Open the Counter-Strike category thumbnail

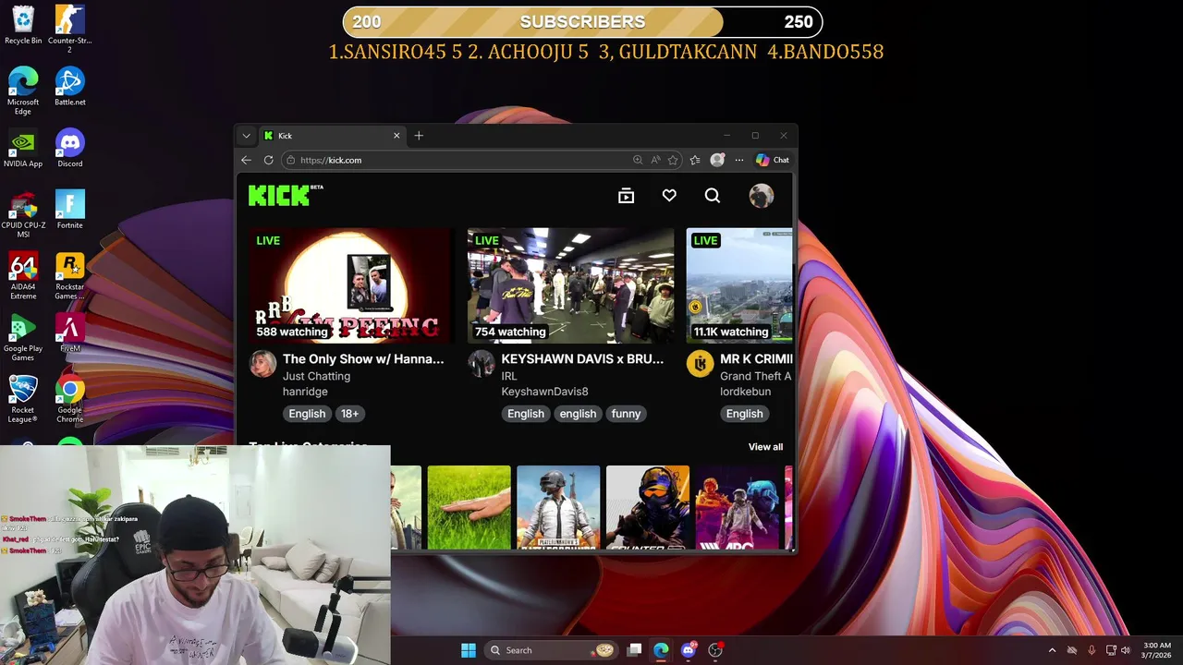648,507
